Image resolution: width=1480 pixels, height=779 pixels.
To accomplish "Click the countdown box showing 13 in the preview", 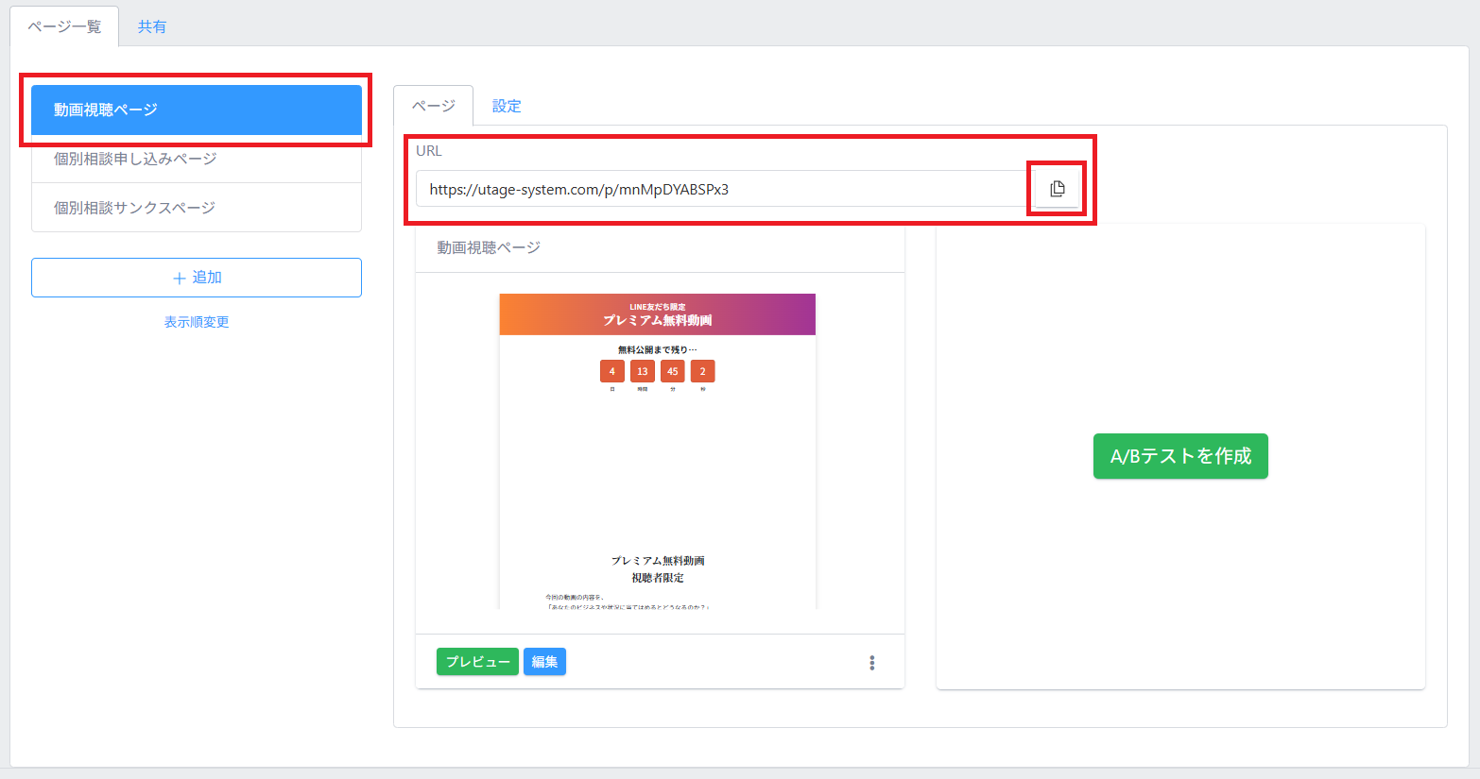I will tap(642, 371).
